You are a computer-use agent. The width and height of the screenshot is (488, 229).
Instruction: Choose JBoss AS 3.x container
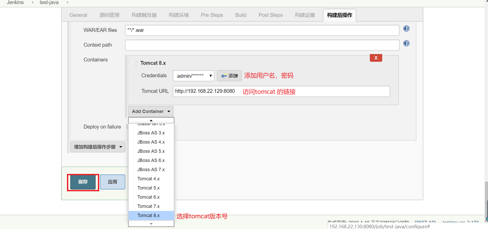pyautogui.click(x=151, y=133)
